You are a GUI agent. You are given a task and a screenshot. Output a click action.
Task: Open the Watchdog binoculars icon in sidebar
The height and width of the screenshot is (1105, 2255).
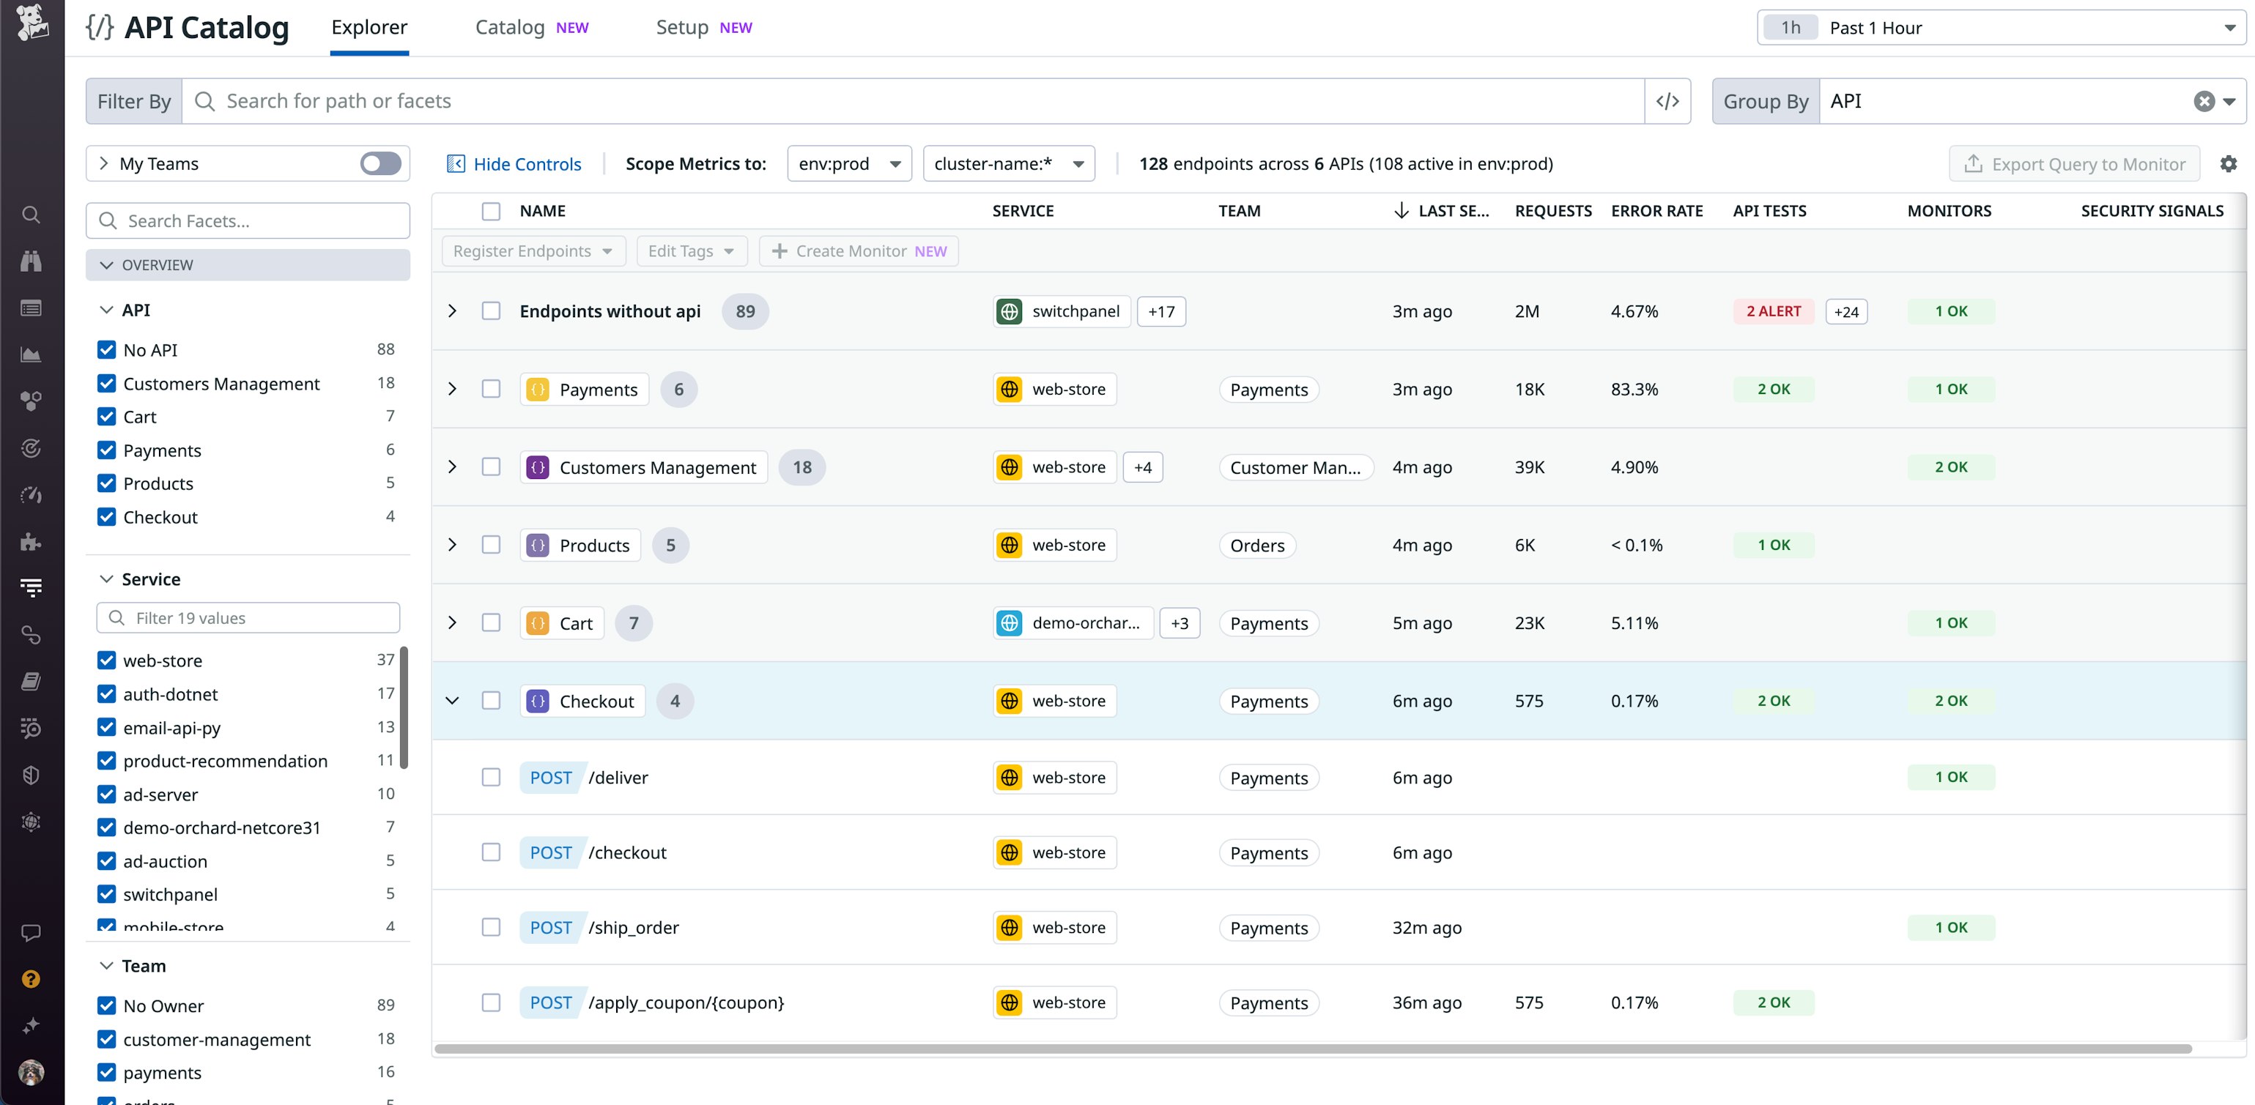click(31, 261)
